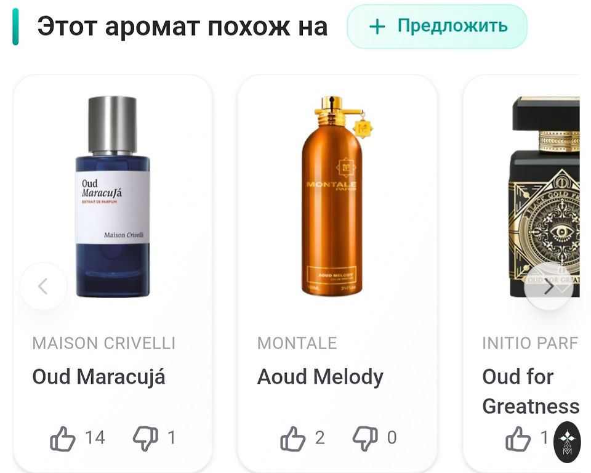Open the Initio Parfums brand link
The width and height of the screenshot is (591, 473).
[x=530, y=343]
